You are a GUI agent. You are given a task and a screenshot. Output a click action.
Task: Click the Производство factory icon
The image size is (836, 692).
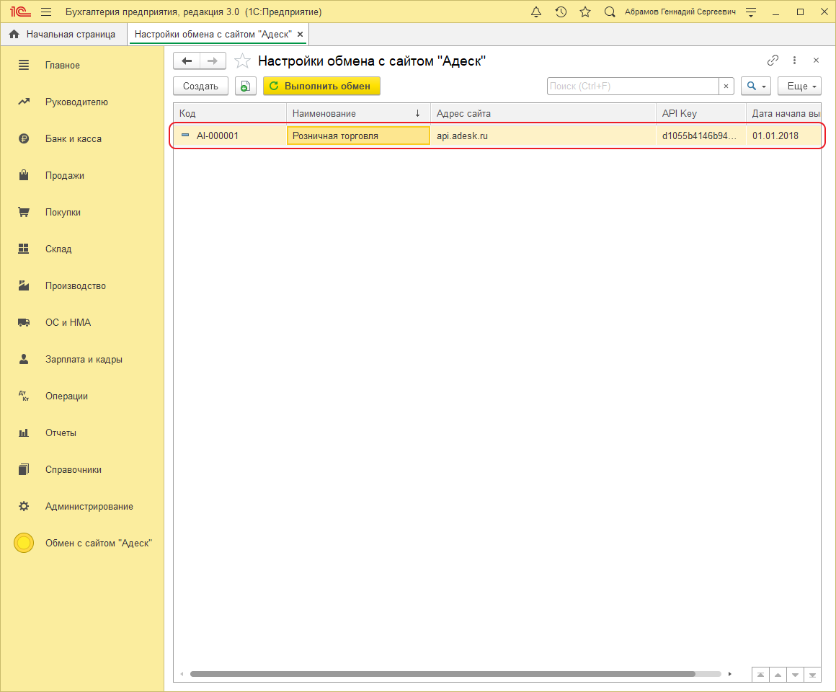(x=24, y=285)
